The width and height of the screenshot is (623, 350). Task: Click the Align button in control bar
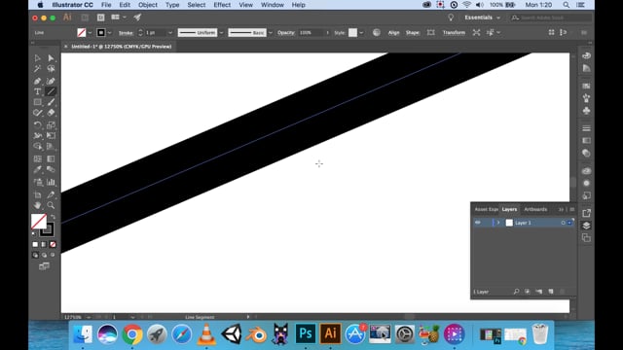click(393, 32)
